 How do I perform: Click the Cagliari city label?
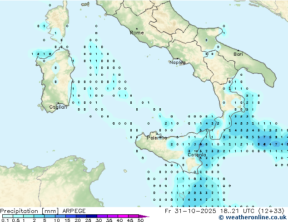[x=58, y=107]
